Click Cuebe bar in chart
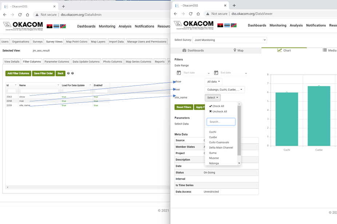Viewport: 337px width, 224px height. (x=319, y=116)
